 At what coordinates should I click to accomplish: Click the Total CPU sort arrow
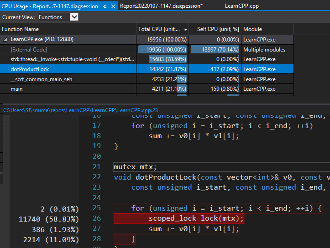tap(185, 30)
